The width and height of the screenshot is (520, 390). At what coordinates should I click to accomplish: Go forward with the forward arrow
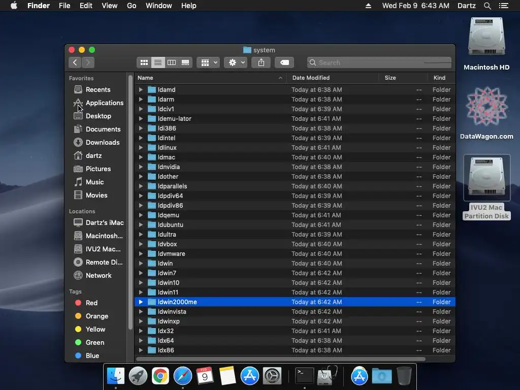(88, 62)
